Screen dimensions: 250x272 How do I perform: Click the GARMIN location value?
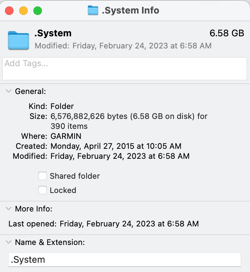(66, 136)
